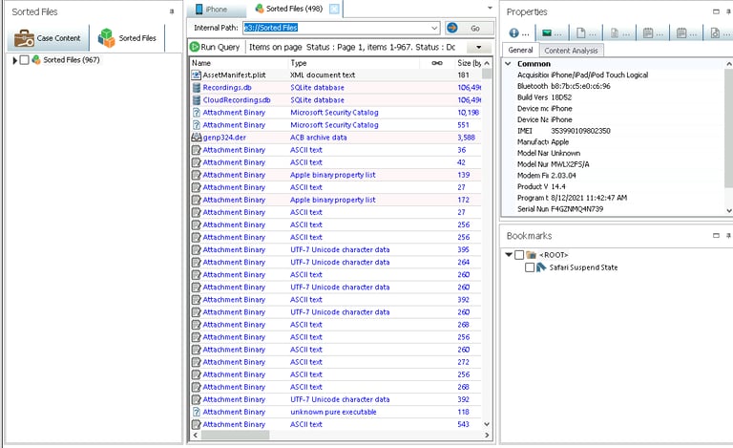
Task: Select the General properties tab
Action: pos(520,50)
